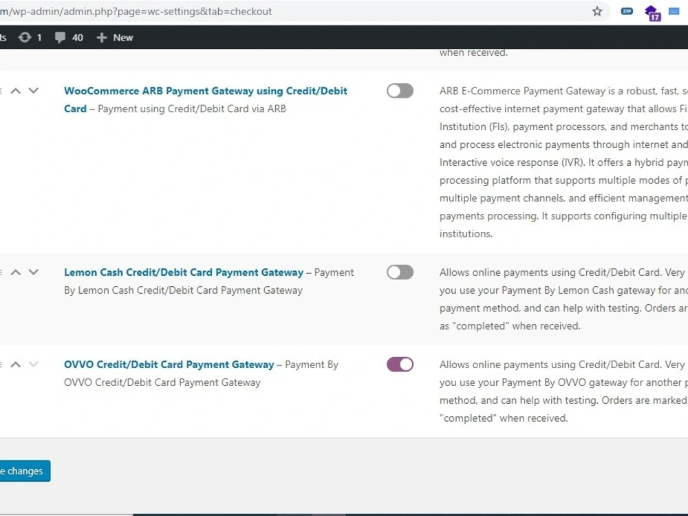Click the ARB description line 'Interactive voice response (IVR)'
This screenshot has width=688, height=516.
512,162
